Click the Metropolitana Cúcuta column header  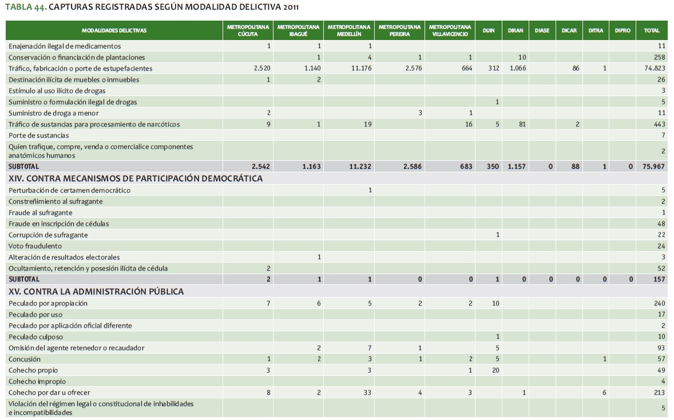point(248,30)
